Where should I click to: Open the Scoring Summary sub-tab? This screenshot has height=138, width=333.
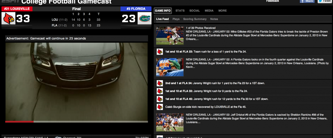(x=195, y=19)
